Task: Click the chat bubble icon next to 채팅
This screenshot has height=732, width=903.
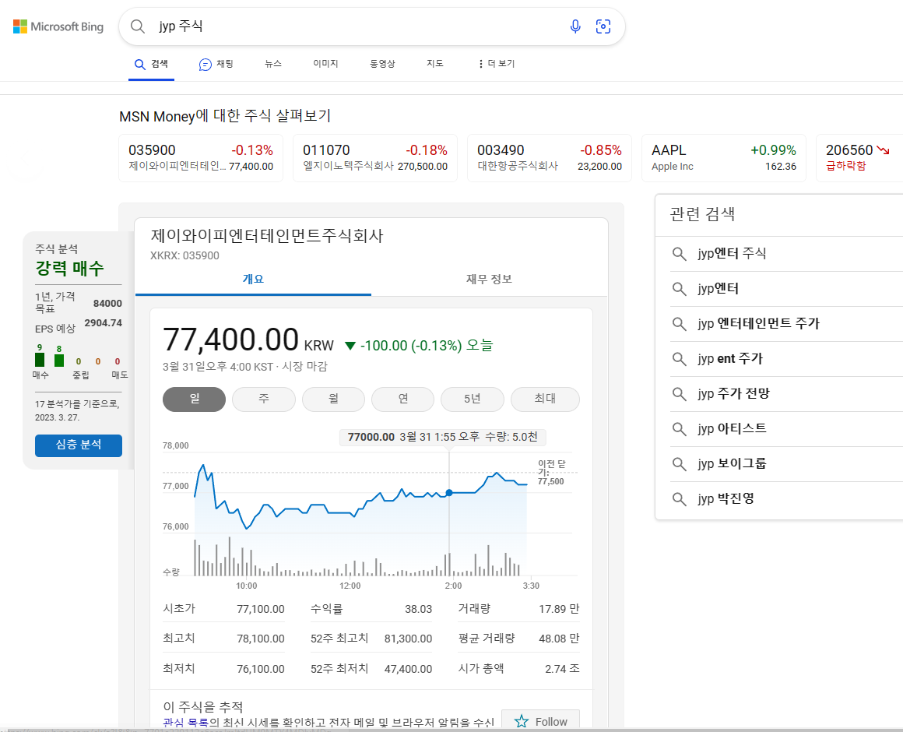Action: [x=205, y=65]
